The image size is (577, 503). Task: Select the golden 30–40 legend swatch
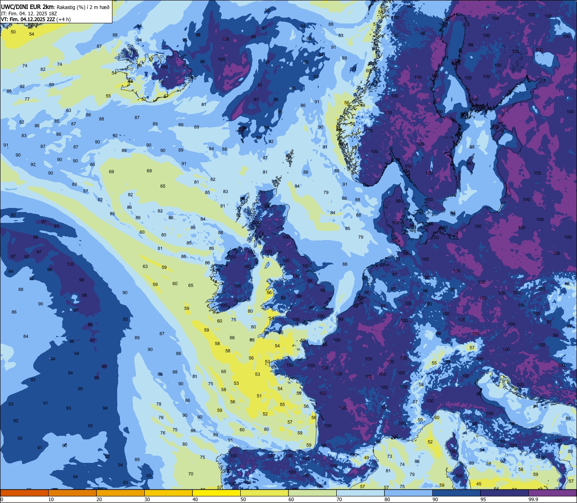coord(168,493)
